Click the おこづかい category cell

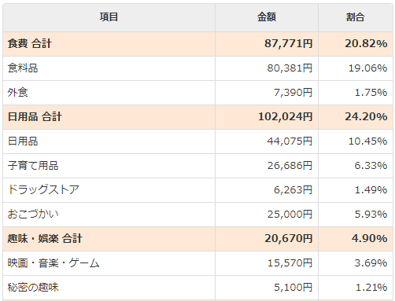click(109, 215)
